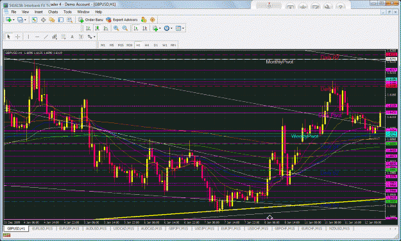401x241 pixels.
Task: Select the crosshair tool
Action: click(x=17, y=37)
